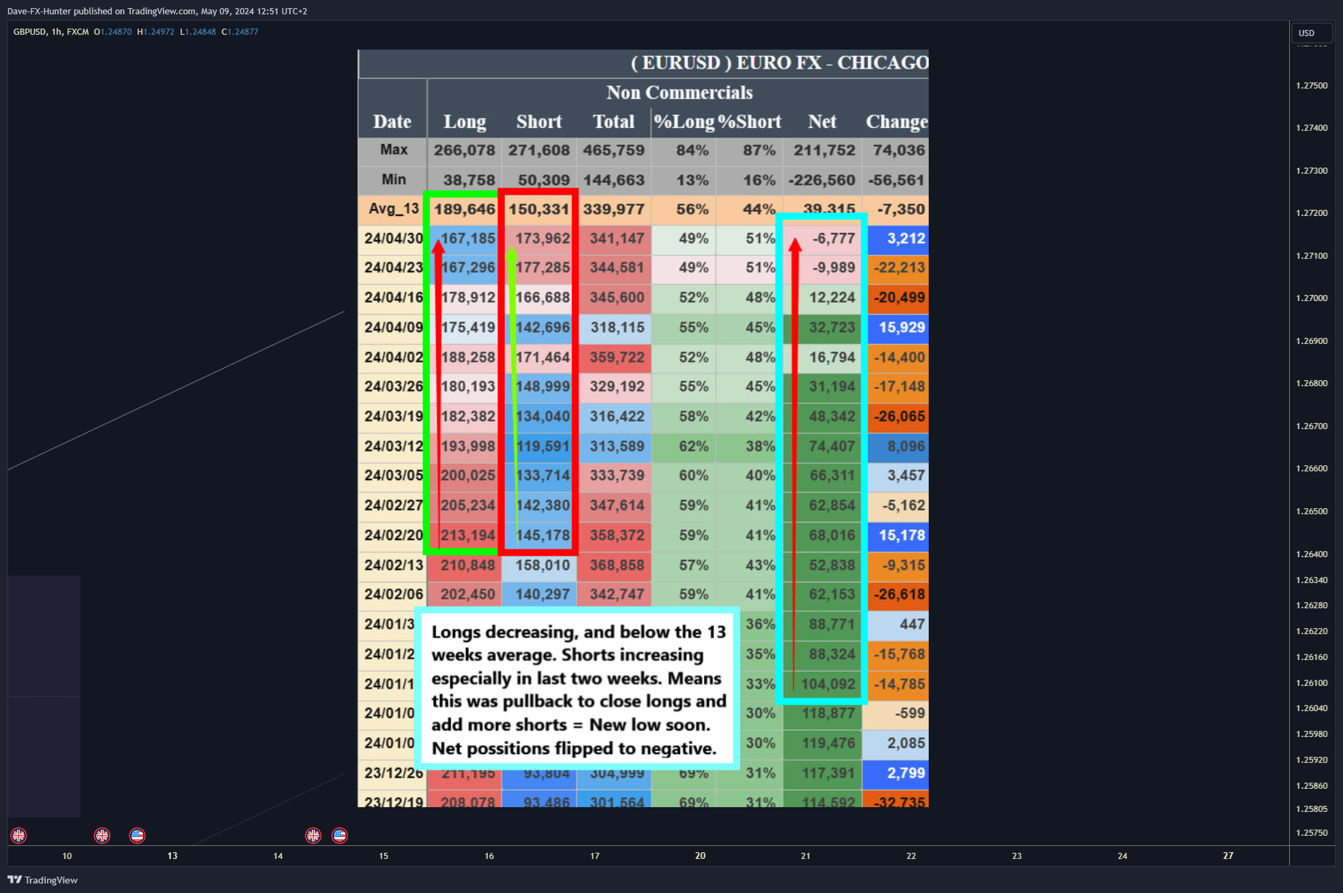Click the net value 32,723
Screen dimensions: 1343x893
point(831,327)
